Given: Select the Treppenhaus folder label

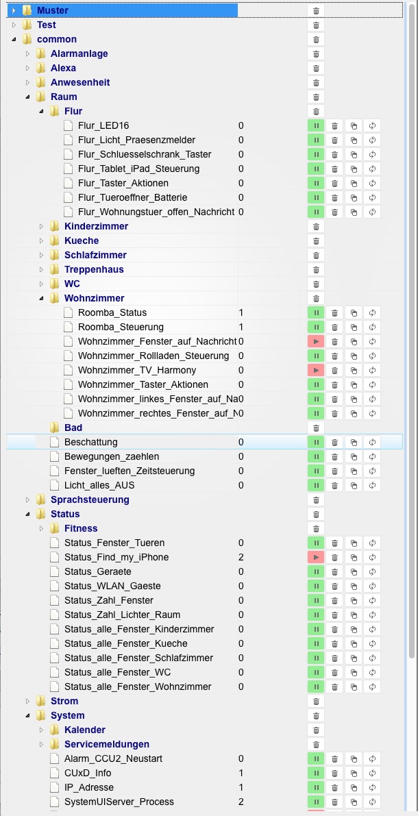Looking at the screenshot, I should [x=94, y=269].
